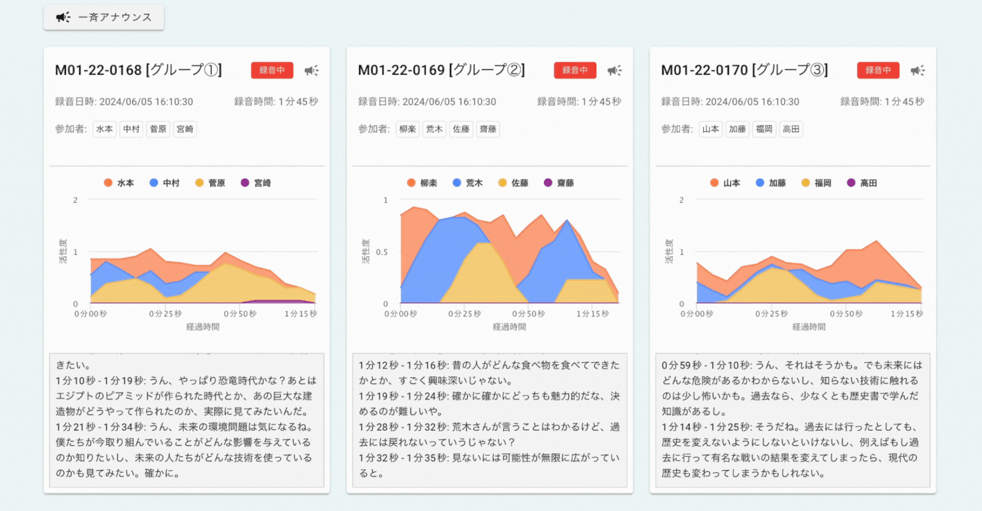Toggle 荒木 series in Group ② legend
Screen dimensions: 982x511
467,183
